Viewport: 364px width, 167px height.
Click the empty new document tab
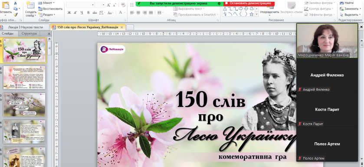tap(130, 27)
